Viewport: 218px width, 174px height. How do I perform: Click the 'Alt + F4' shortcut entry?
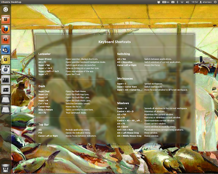tap(121, 123)
